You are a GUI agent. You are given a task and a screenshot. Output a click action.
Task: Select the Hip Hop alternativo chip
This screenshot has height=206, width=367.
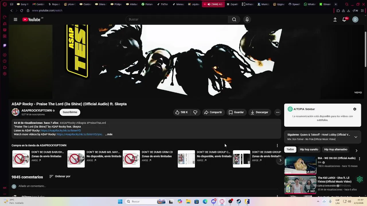pyautogui.click(x=335, y=149)
